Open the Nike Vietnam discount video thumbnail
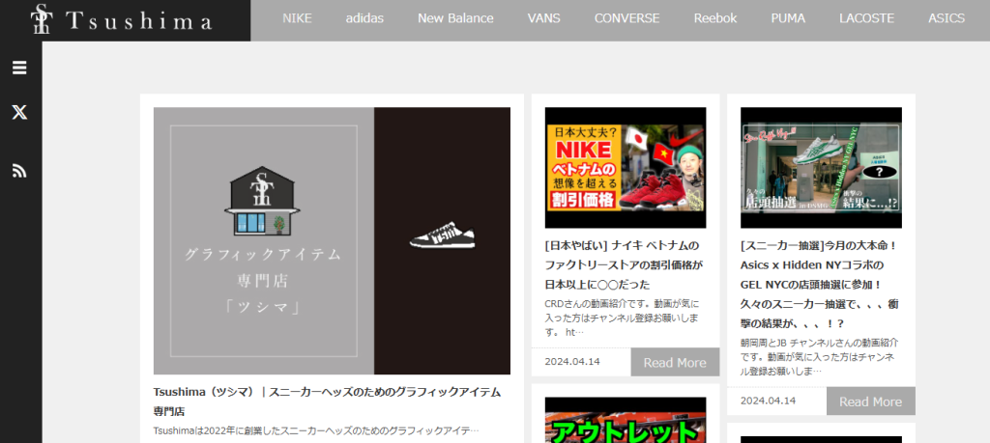Image resolution: width=990 pixels, height=443 pixels. [625, 167]
